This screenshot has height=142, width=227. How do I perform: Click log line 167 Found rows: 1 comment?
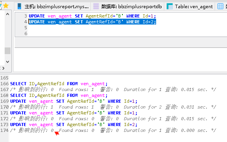click(113, 89)
